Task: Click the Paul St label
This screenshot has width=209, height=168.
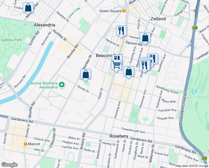Action: (x=139, y=24)
